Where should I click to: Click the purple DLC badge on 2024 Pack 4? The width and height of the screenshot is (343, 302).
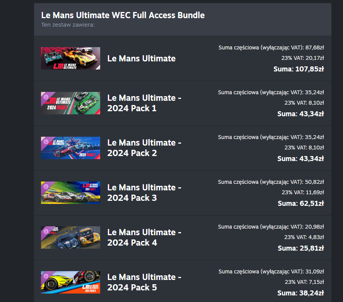click(46, 231)
